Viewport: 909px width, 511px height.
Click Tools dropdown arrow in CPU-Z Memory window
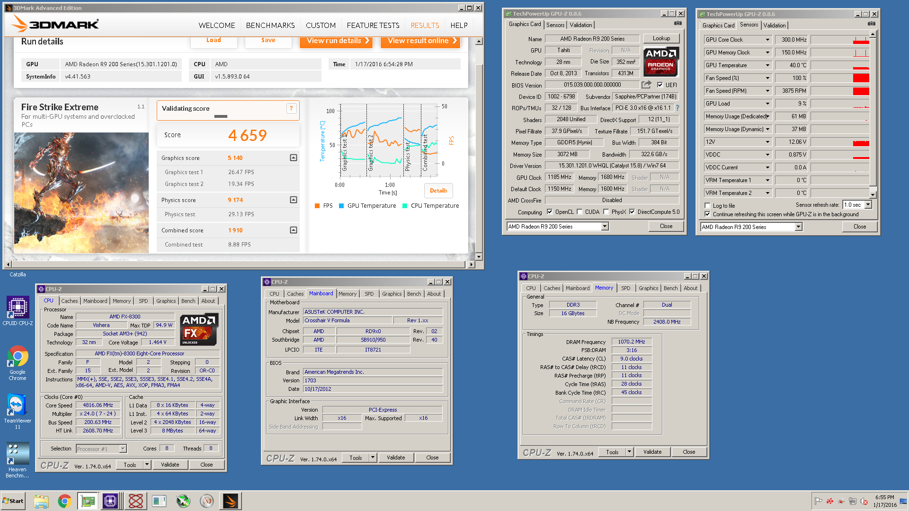(629, 452)
